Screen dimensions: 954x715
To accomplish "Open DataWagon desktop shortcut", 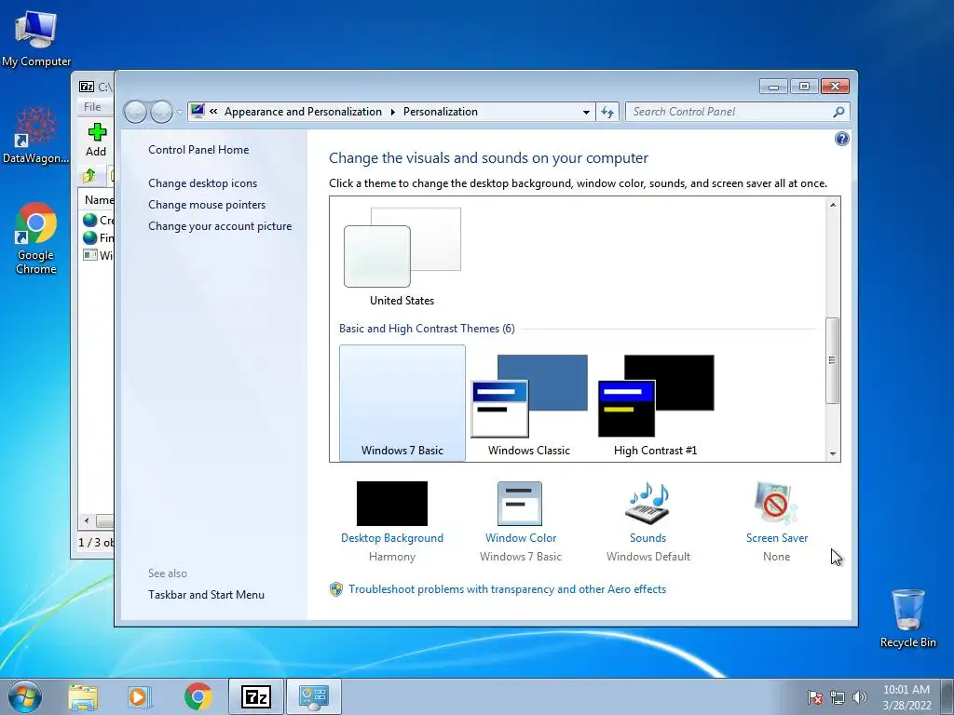I will (x=36, y=134).
